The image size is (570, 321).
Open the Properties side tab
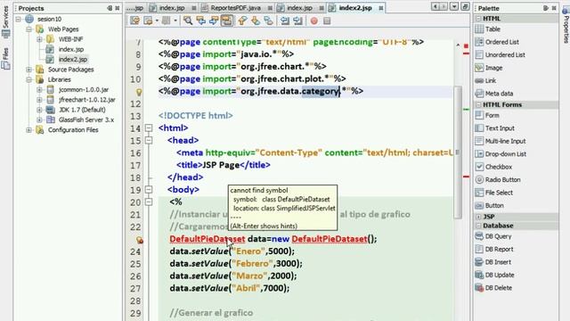[566, 26]
